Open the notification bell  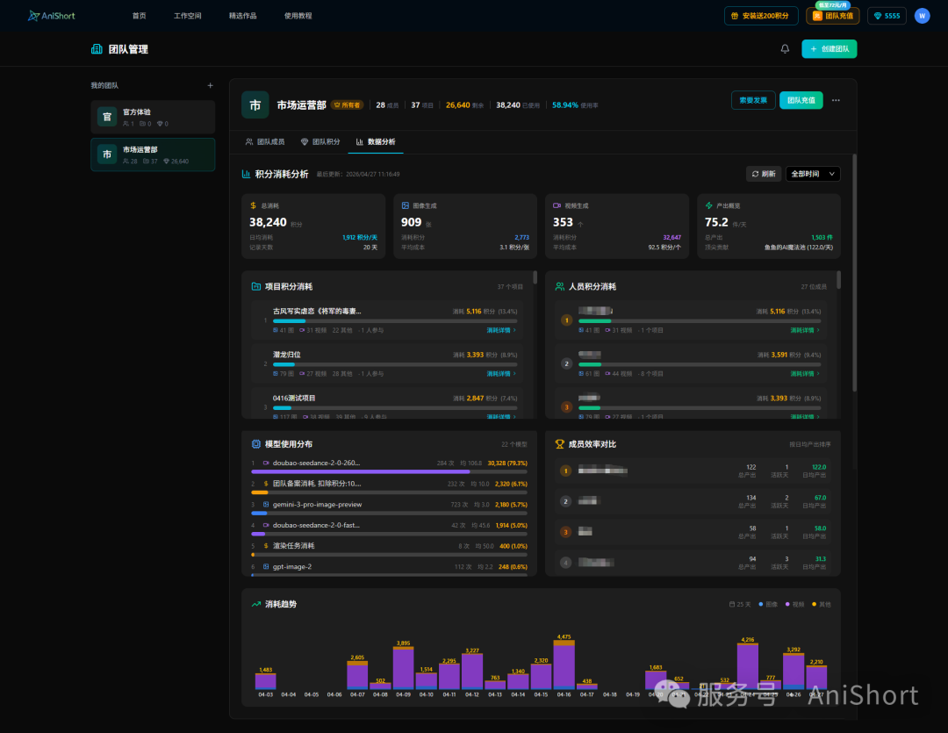click(x=785, y=49)
